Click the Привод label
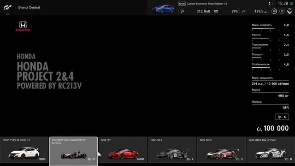295x166 pixels. 257,102
